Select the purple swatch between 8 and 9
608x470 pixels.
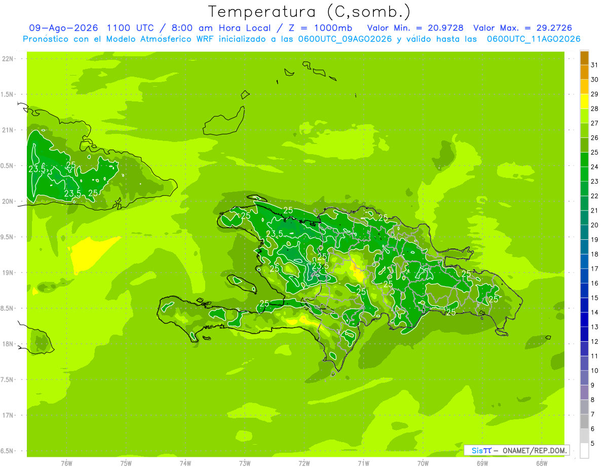coord(585,392)
